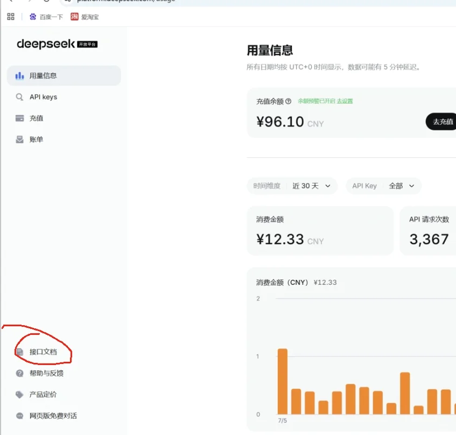Viewport: 456px width, 435px height.
Task: Click the 余额预警已开启 status text
Action: pos(317,101)
